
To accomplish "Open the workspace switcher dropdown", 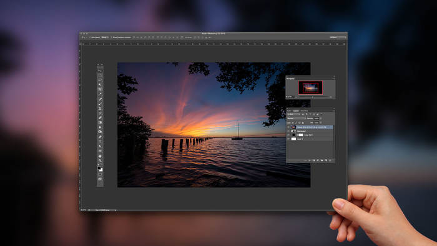I will [x=338, y=37].
